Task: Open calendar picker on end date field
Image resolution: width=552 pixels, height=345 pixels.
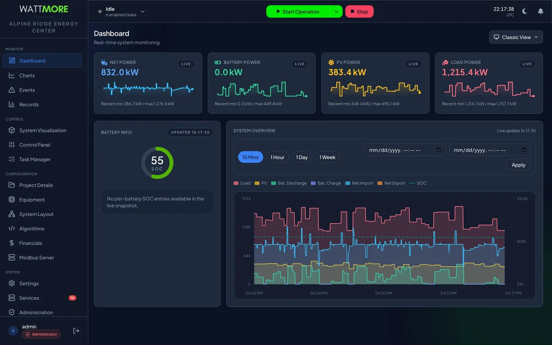Action: 524,150
